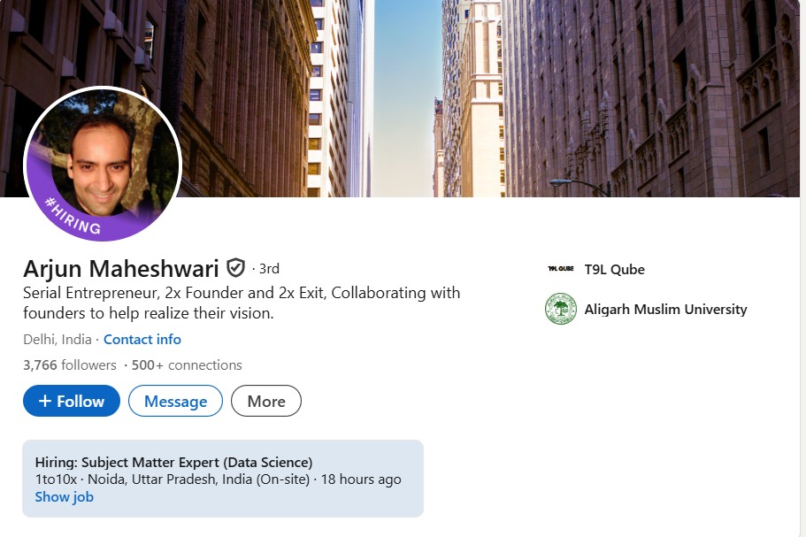Click the Hiring Subject Matter Expert job title

[x=173, y=463]
